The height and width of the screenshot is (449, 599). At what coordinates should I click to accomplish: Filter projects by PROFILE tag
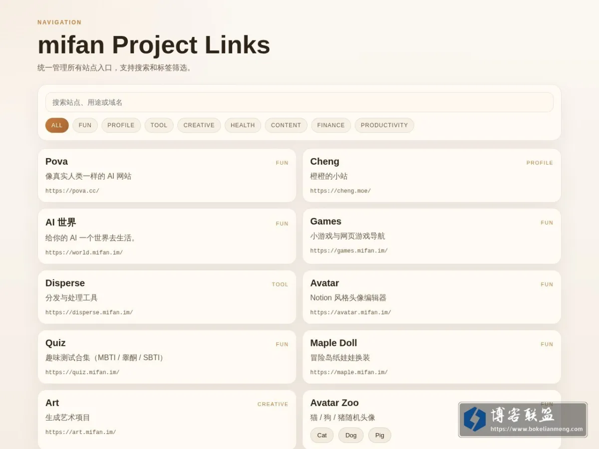point(121,125)
